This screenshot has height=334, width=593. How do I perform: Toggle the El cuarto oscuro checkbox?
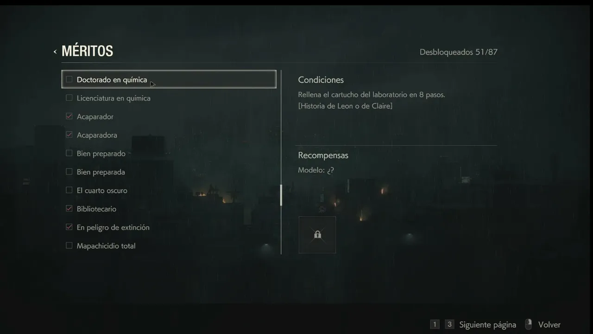(x=69, y=190)
